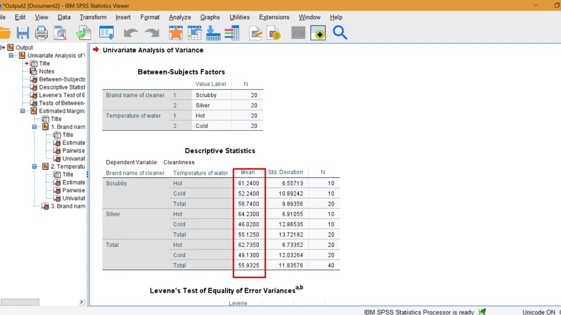561x315 pixels.
Task: Collapse the Estimated Marginal Means outline node
Action: coord(23,111)
